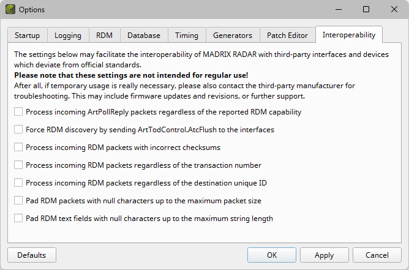Click the Apply button
Viewport: 409px width, 270px height.
point(325,255)
